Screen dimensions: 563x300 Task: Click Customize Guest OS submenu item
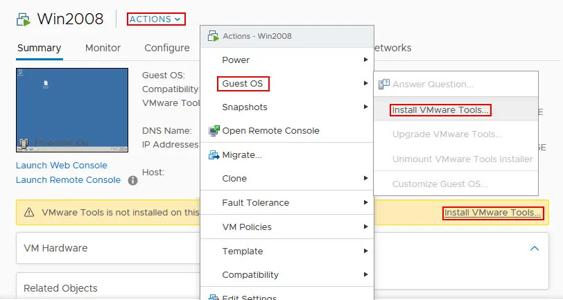click(456, 184)
